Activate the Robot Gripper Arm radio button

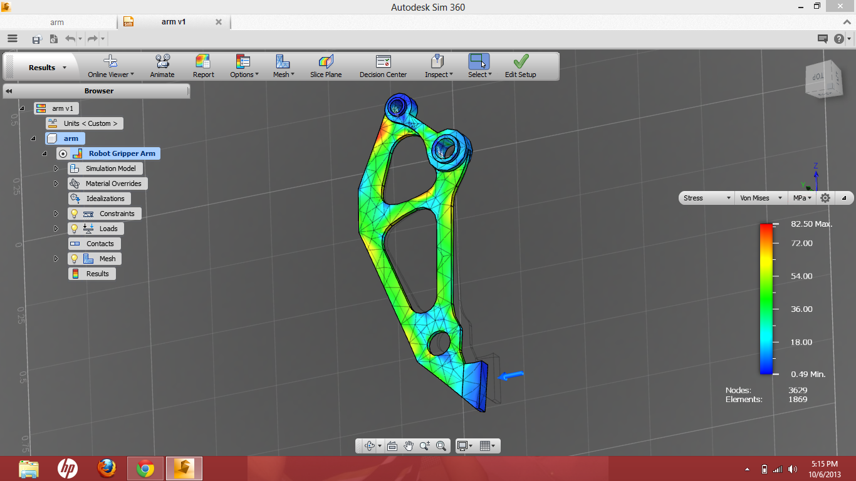(63, 153)
